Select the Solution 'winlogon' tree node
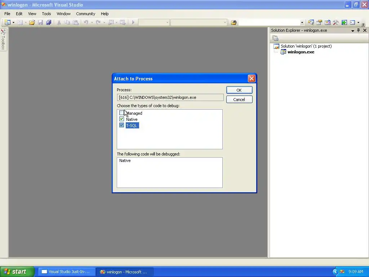 pos(306,46)
